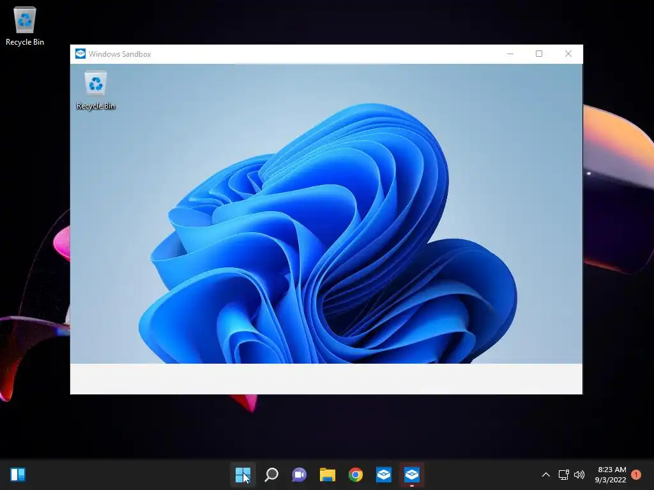Launch the Teams Chat taskbar icon
This screenshot has height=490, width=654.
coord(299,474)
